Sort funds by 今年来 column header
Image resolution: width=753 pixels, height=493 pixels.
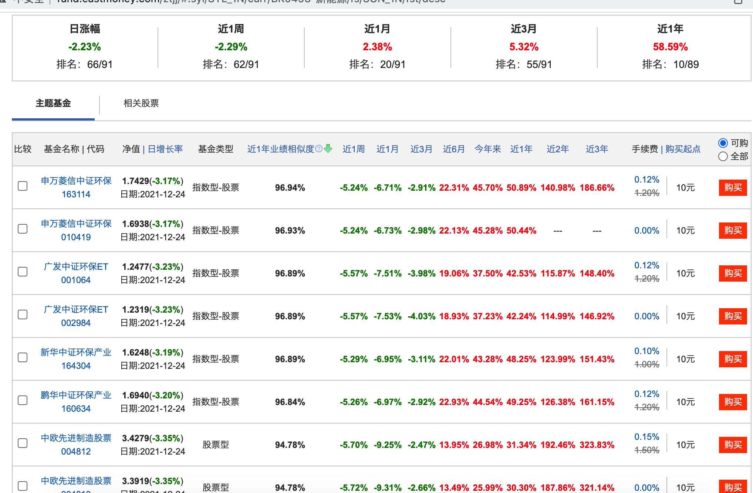(x=487, y=149)
